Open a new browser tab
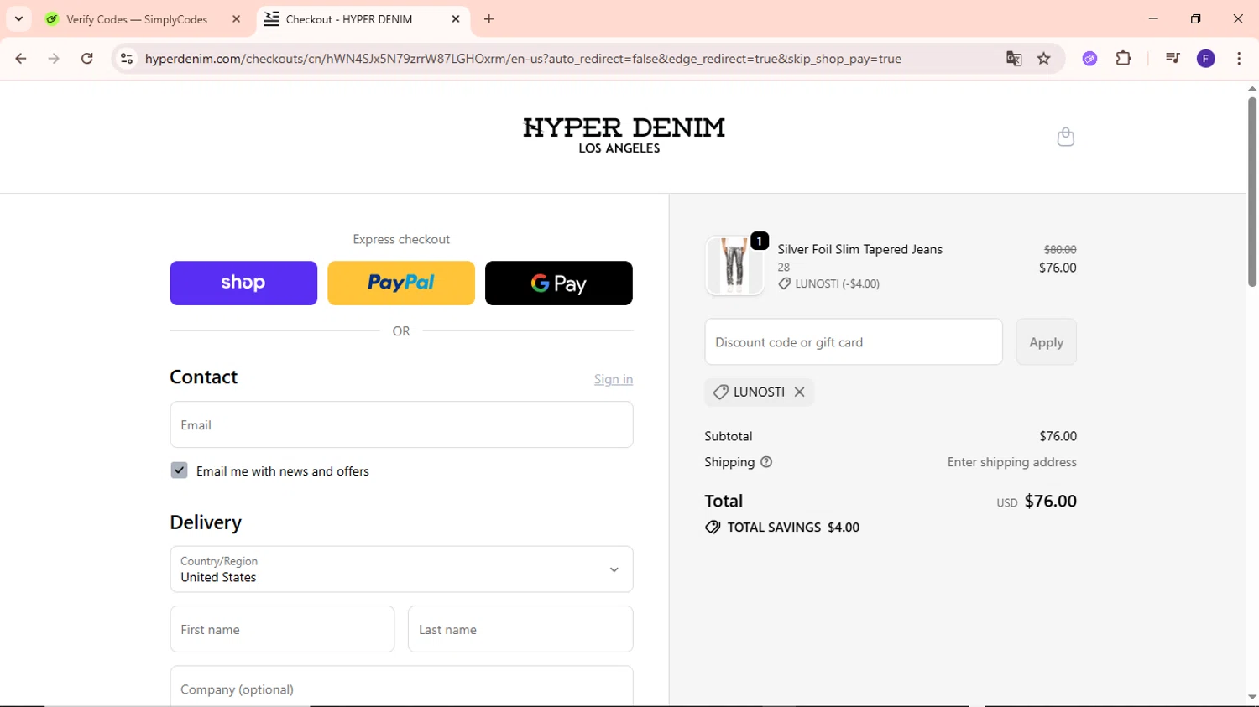This screenshot has width=1259, height=707. [x=489, y=18]
